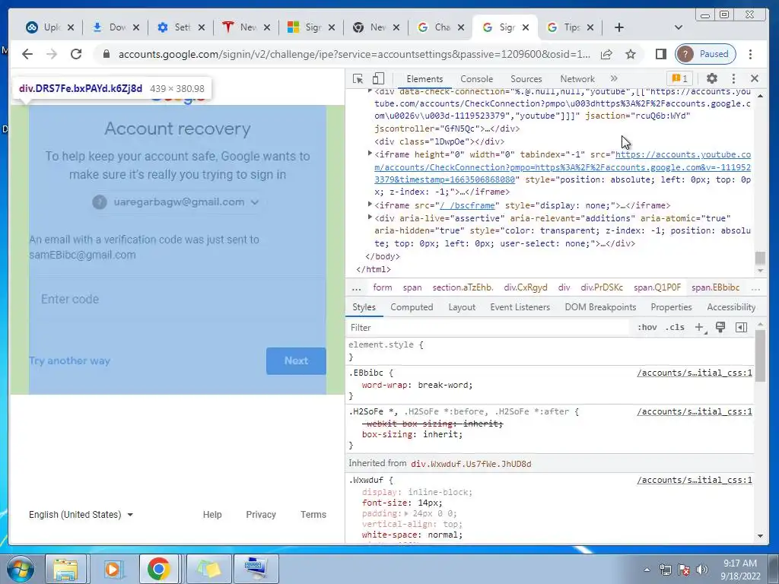This screenshot has height=584, width=779.
Task: Switch to the Sources tab
Action: click(x=526, y=79)
